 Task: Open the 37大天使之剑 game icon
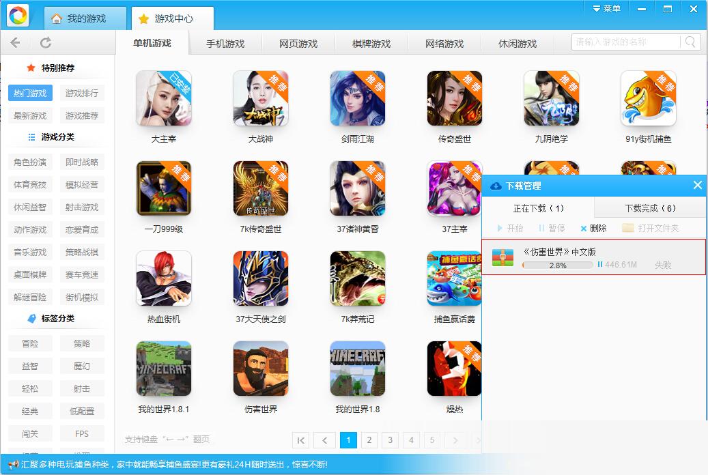[261, 278]
